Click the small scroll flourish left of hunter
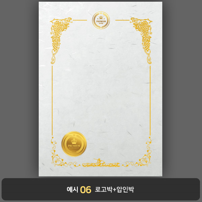The width and height of the screenshot is (202, 202). [74, 164]
